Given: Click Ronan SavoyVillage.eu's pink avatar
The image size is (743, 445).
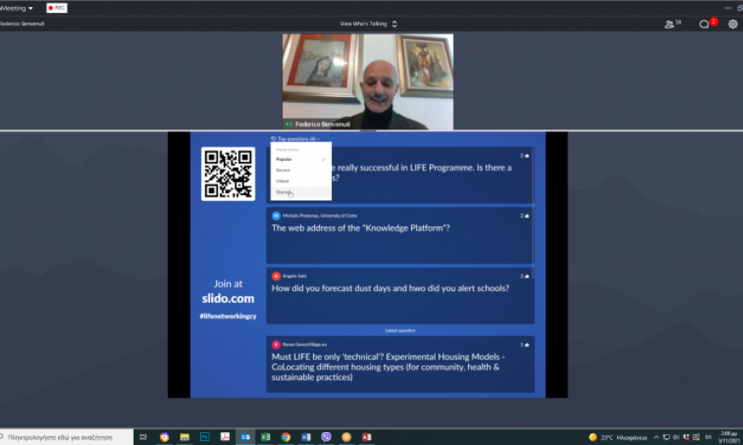Looking at the screenshot, I should click(x=276, y=345).
